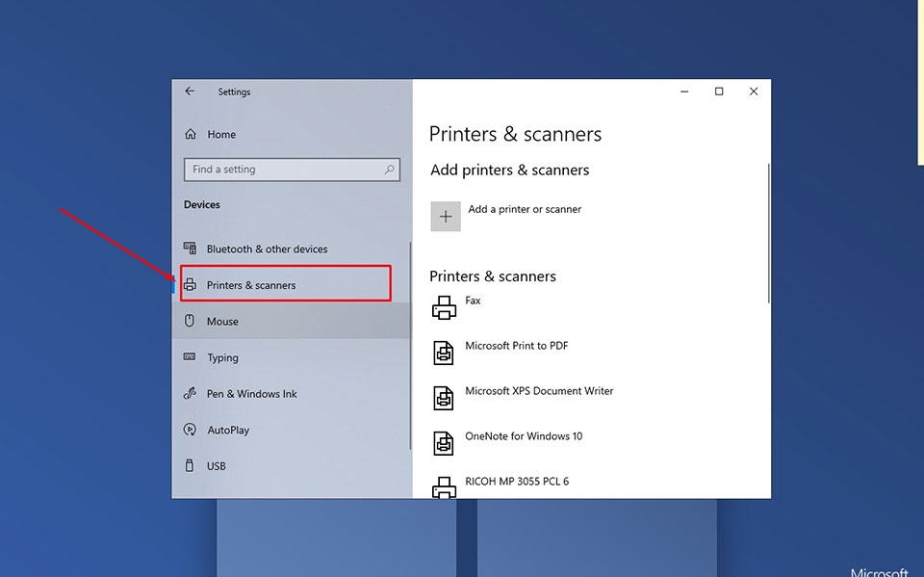This screenshot has width=924, height=577.
Task: Click the Fax printer icon
Action: pos(444,307)
